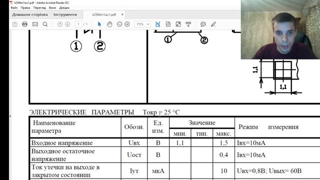Open the Find text magnifier

click(x=45, y=24)
